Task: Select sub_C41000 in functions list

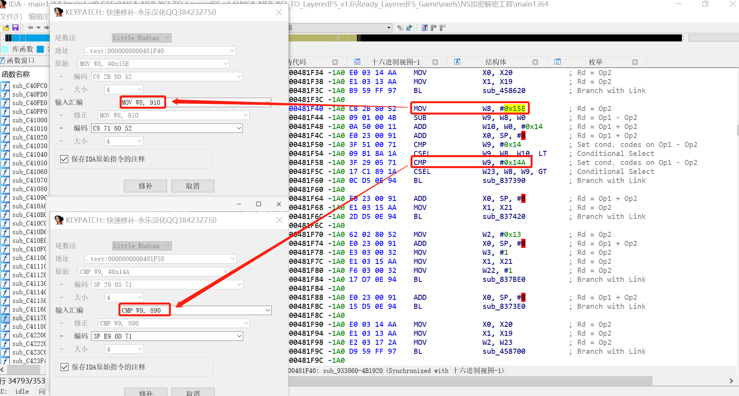Action: click(30, 120)
